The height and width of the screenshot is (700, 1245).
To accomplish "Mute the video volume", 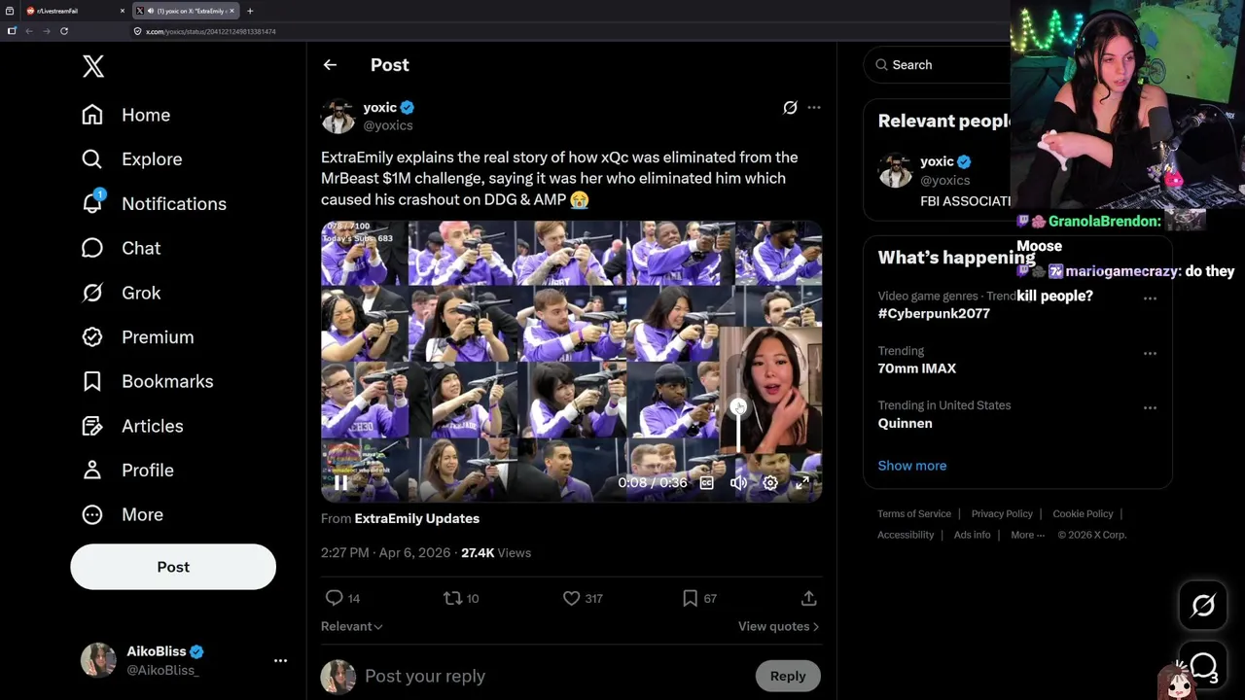I will 739,482.
